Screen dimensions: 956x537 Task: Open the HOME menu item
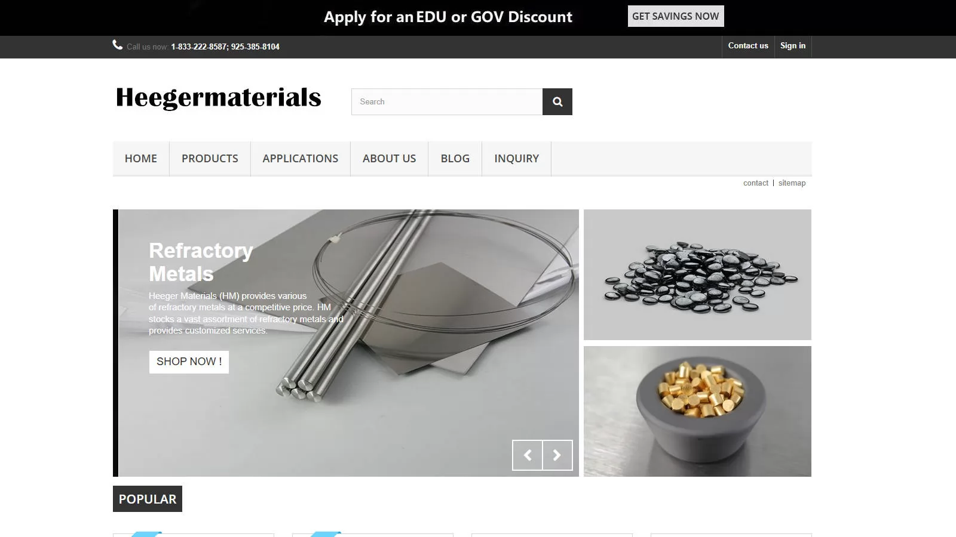click(141, 159)
